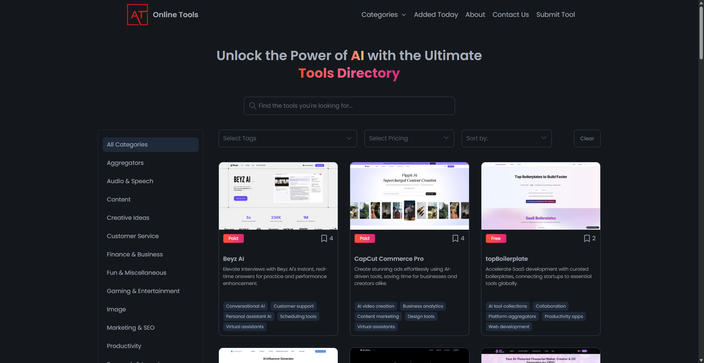Click the Content marketing tag
Image resolution: width=704 pixels, height=363 pixels.
pos(378,316)
